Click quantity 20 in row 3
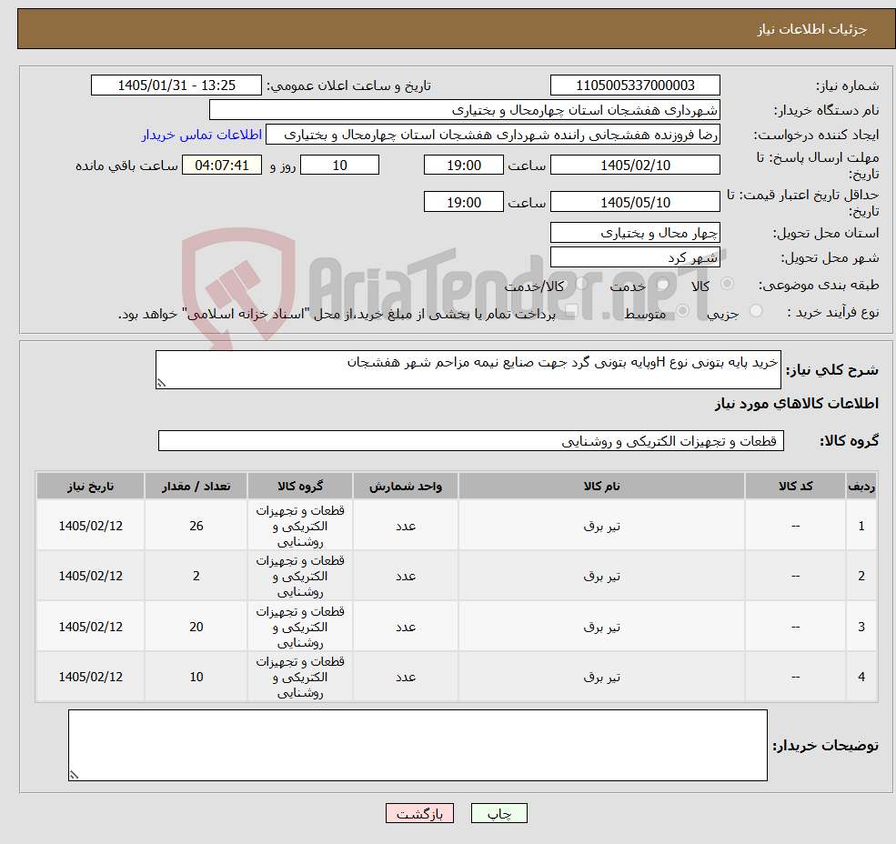This screenshot has height=844, width=896. 196,627
